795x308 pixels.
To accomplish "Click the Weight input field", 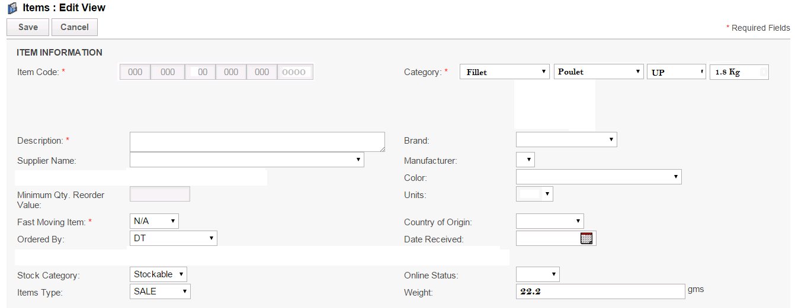I will click(600, 291).
